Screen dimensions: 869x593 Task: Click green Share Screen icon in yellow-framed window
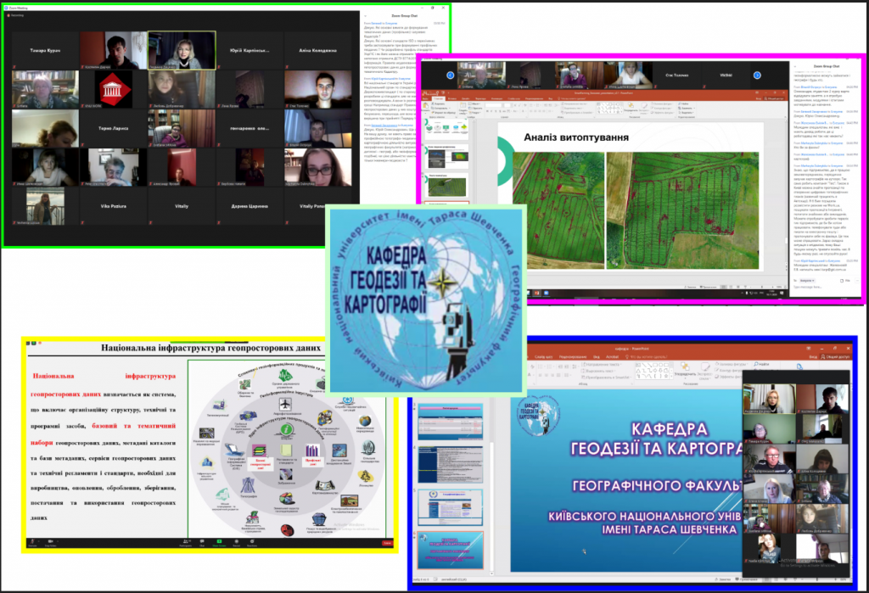click(220, 542)
